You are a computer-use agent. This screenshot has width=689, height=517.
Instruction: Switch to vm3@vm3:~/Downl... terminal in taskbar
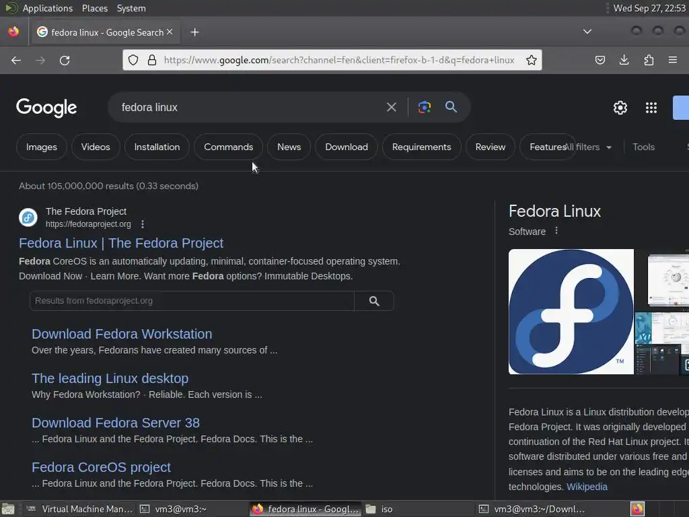pyautogui.click(x=532, y=509)
